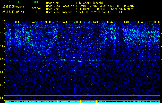Click the 0543 time marker
The width and height of the screenshot is (162, 103).
click(48, 22)
